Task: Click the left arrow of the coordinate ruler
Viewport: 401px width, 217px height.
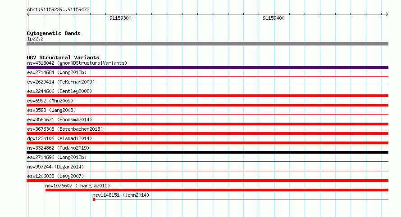Action: 28,14
